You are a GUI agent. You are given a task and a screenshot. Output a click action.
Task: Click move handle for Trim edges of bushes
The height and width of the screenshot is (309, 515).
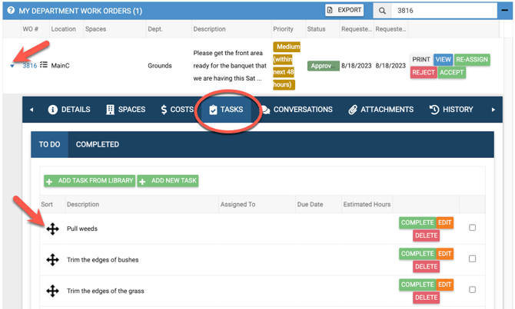[x=52, y=260]
